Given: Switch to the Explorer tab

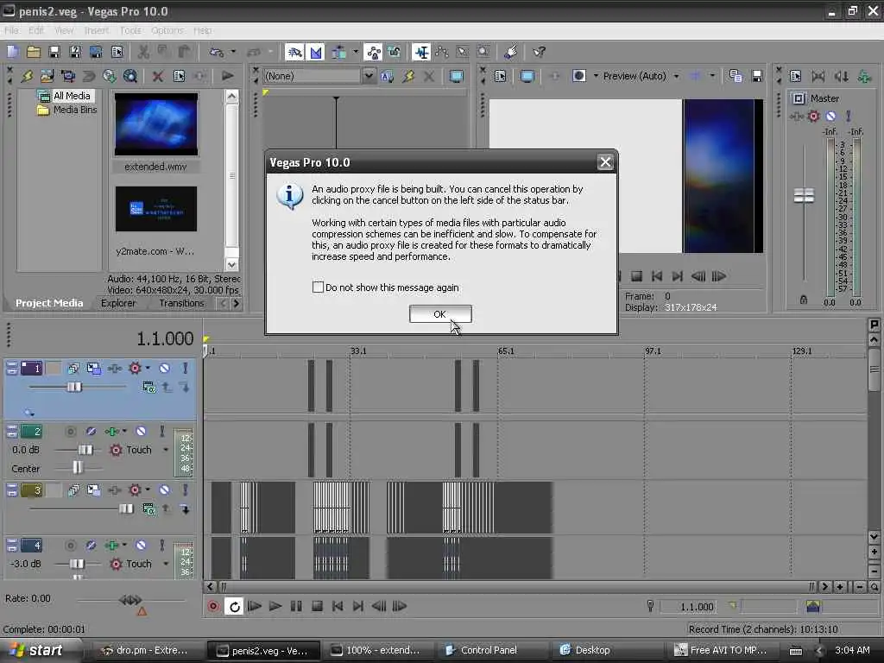Looking at the screenshot, I should coord(118,303).
